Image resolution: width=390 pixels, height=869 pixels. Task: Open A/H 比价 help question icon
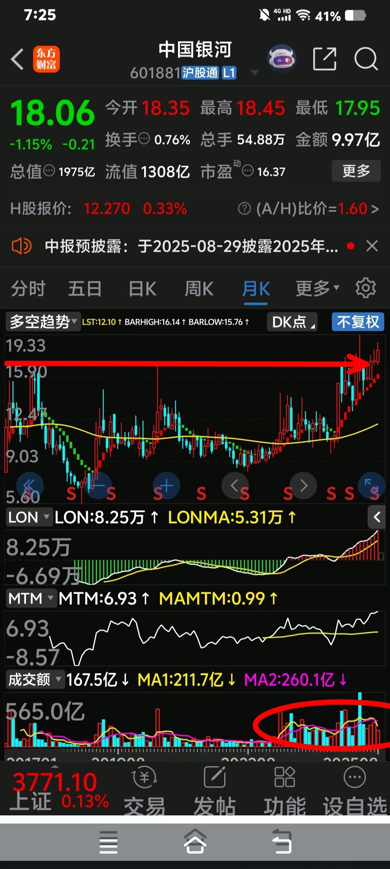pos(244,209)
